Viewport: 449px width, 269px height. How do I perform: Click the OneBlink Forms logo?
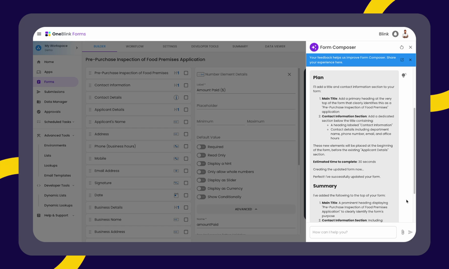pyautogui.click(x=66, y=34)
